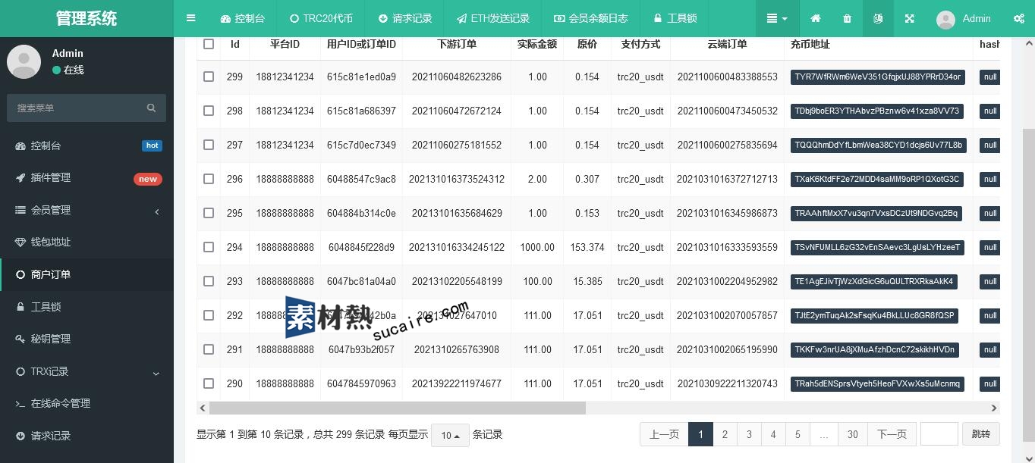The image size is (1035, 463).
Task: Toggle fullscreen with the expand arrows icon
Action: tap(909, 18)
